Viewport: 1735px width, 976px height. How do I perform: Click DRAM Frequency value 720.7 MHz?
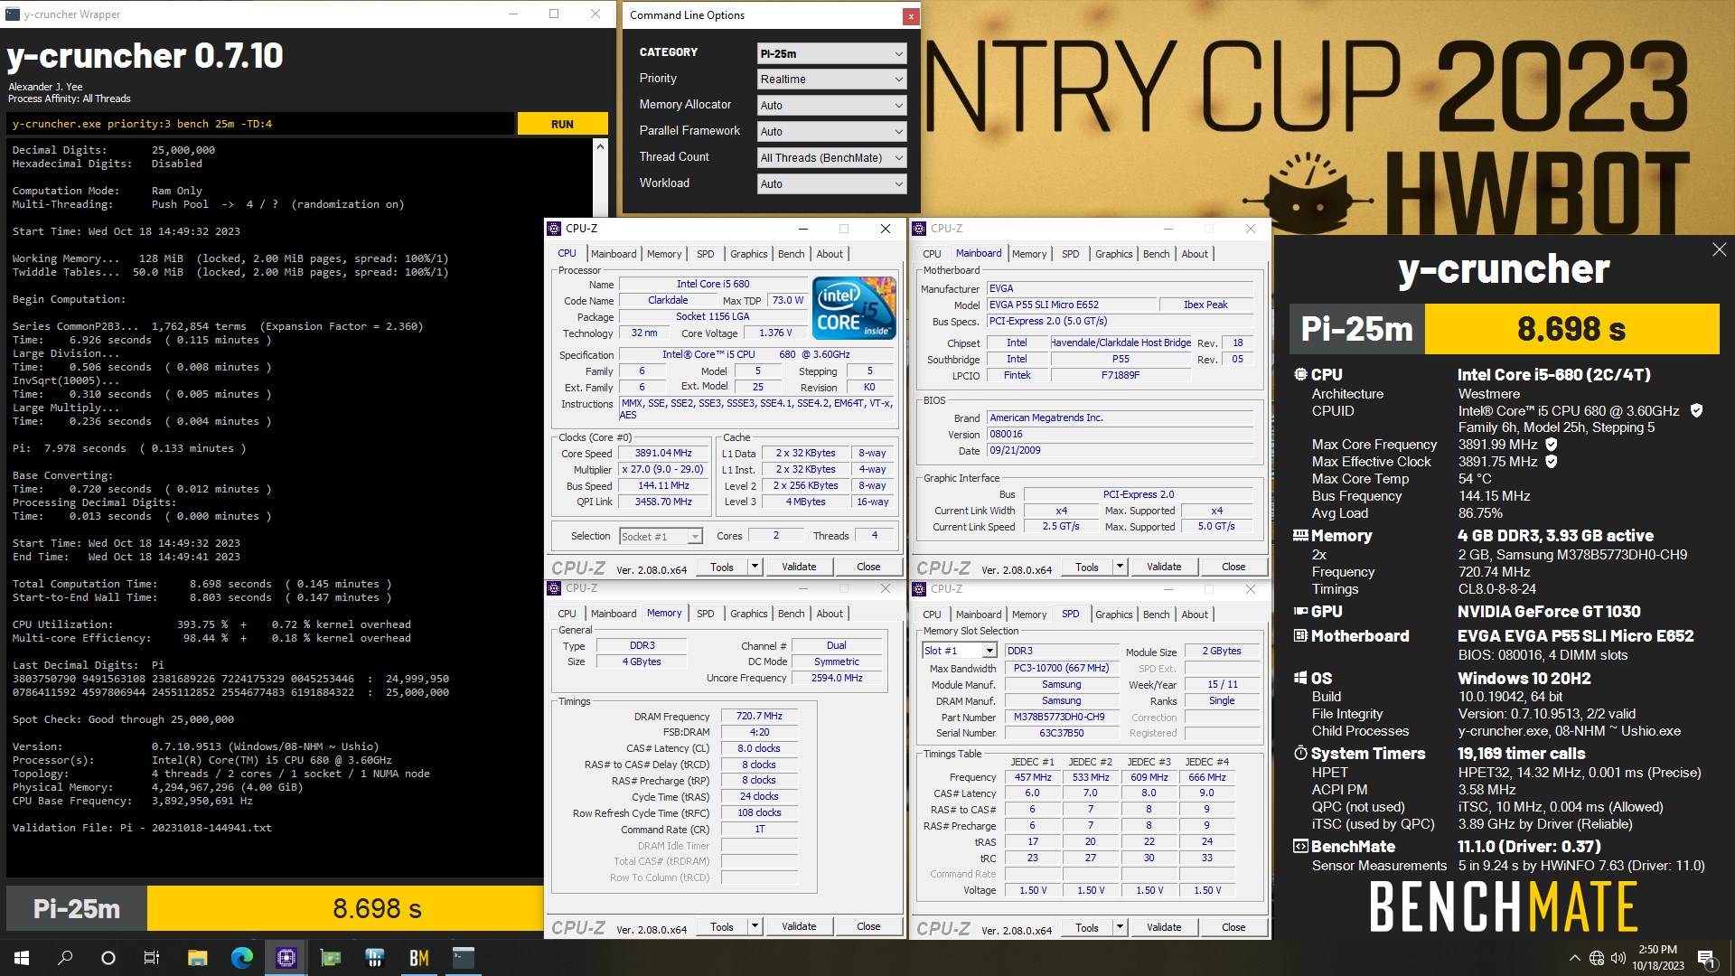[x=759, y=716]
